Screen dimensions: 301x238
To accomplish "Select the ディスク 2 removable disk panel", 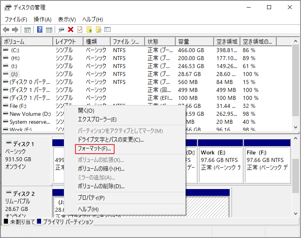I will coord(26,202).
